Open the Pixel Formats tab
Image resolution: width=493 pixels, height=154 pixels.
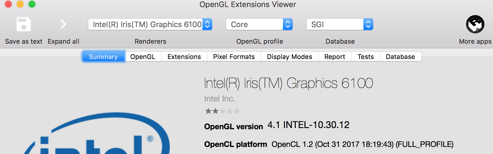coord(234,57)
